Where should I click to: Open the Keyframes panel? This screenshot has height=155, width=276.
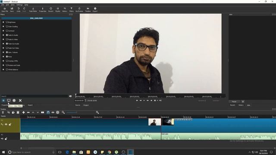[x=79, y=9]
